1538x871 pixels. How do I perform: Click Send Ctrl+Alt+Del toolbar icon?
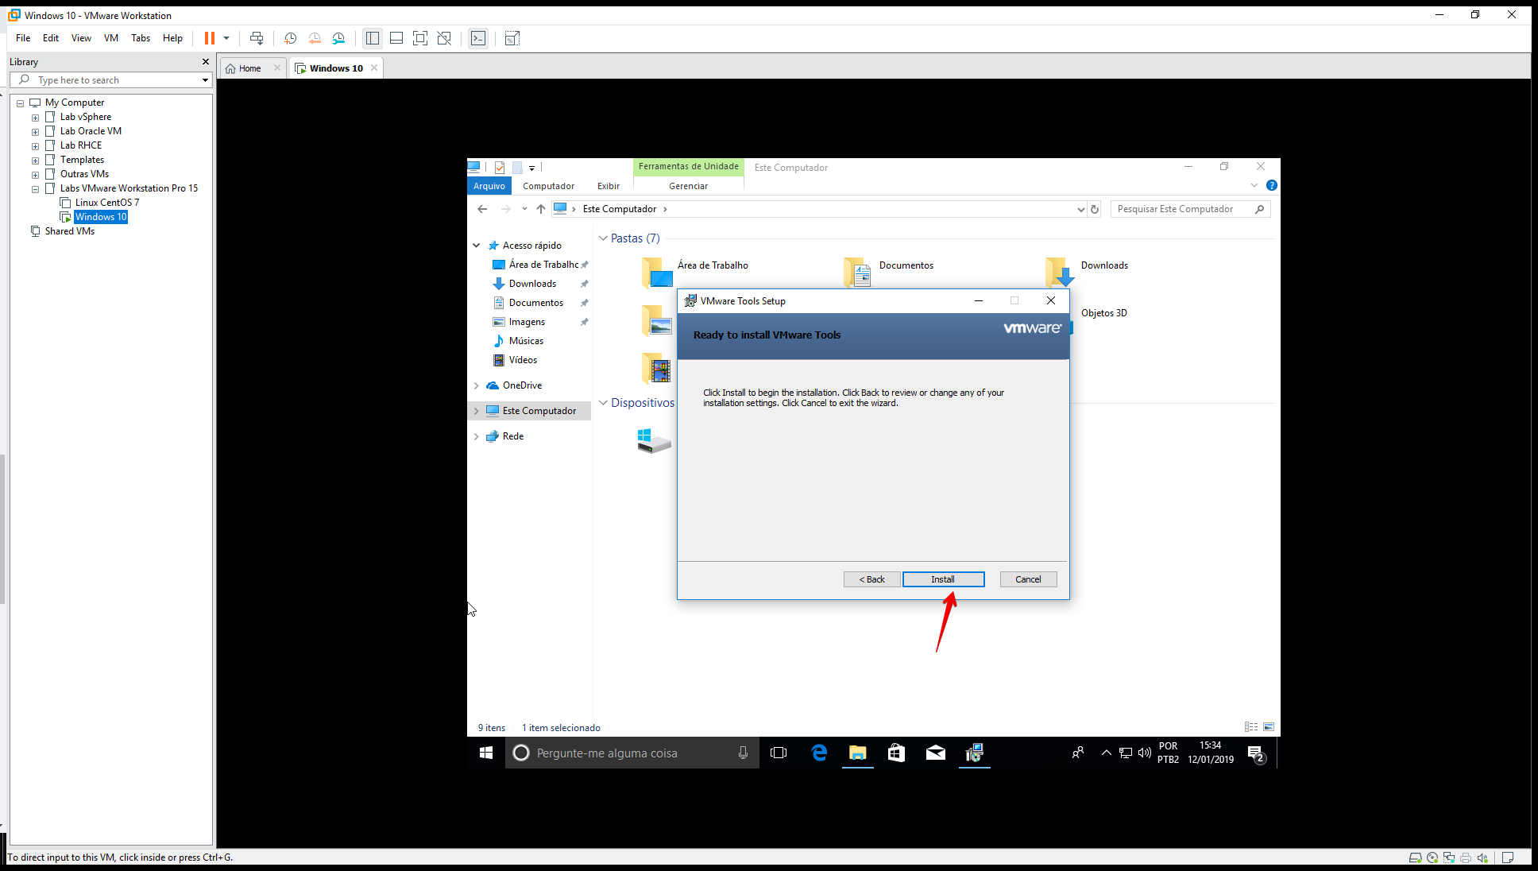point(257,38)
